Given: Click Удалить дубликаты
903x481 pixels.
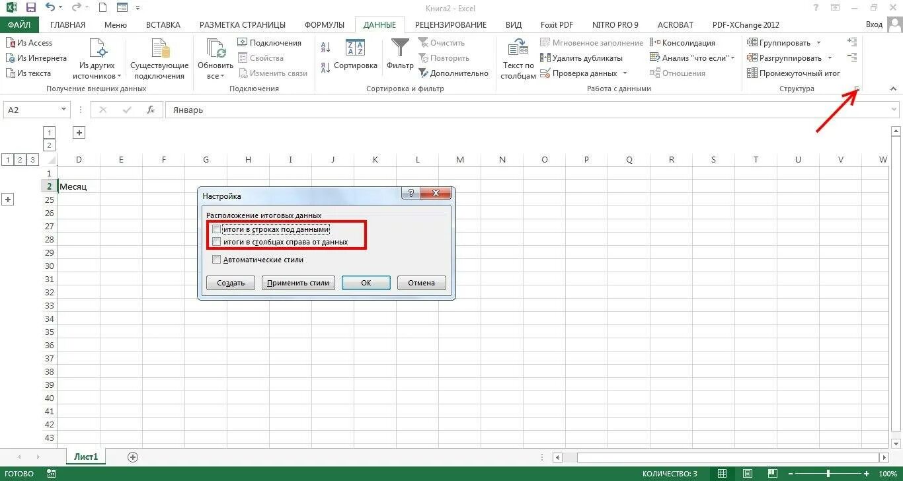Looking at the screenshot, I should click(581, 58).
